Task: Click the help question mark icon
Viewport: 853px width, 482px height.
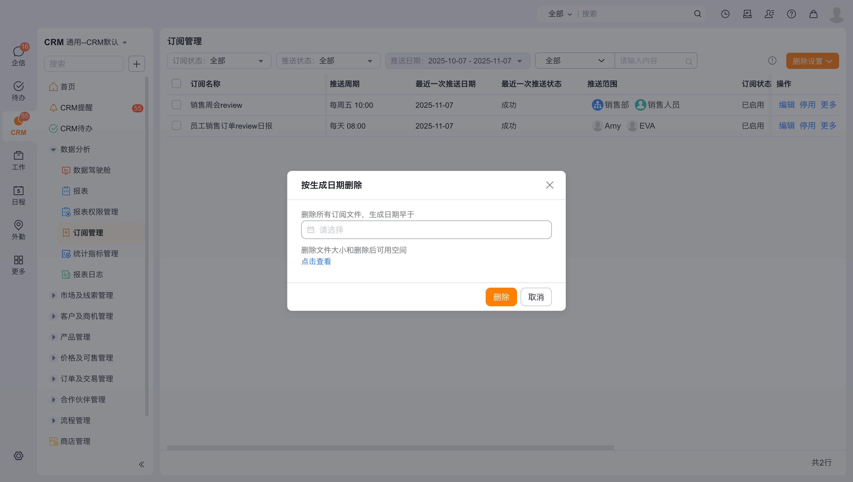Action: (x=791, y=14)
